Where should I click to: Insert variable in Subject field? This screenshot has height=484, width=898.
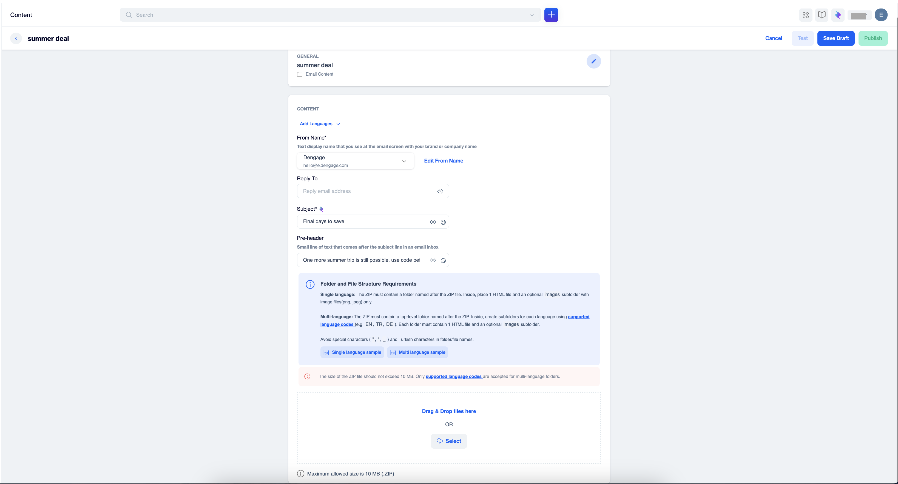pos(433,222)
